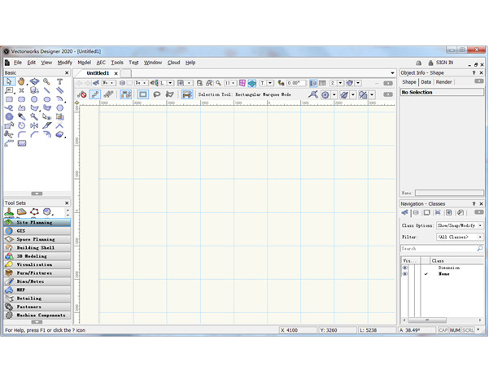This screenshot has height=379, width=489.
Task: Open the Filter All Classes dropdown
Action: click(460, 237)
